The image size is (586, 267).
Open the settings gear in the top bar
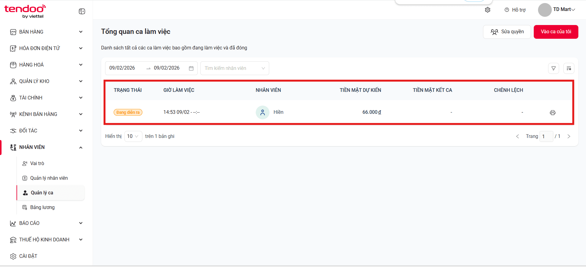coord(488,10)
